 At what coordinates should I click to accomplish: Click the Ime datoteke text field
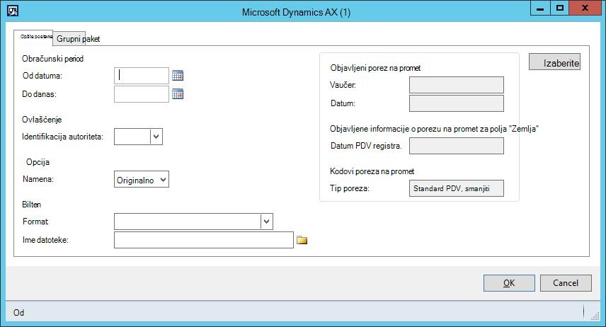[x=204, y=240]
